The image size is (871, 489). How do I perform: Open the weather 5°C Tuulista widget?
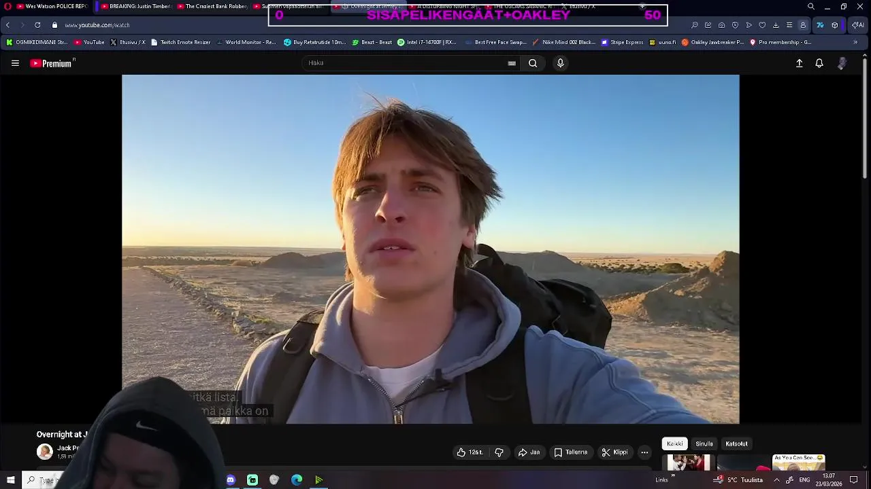738,479
